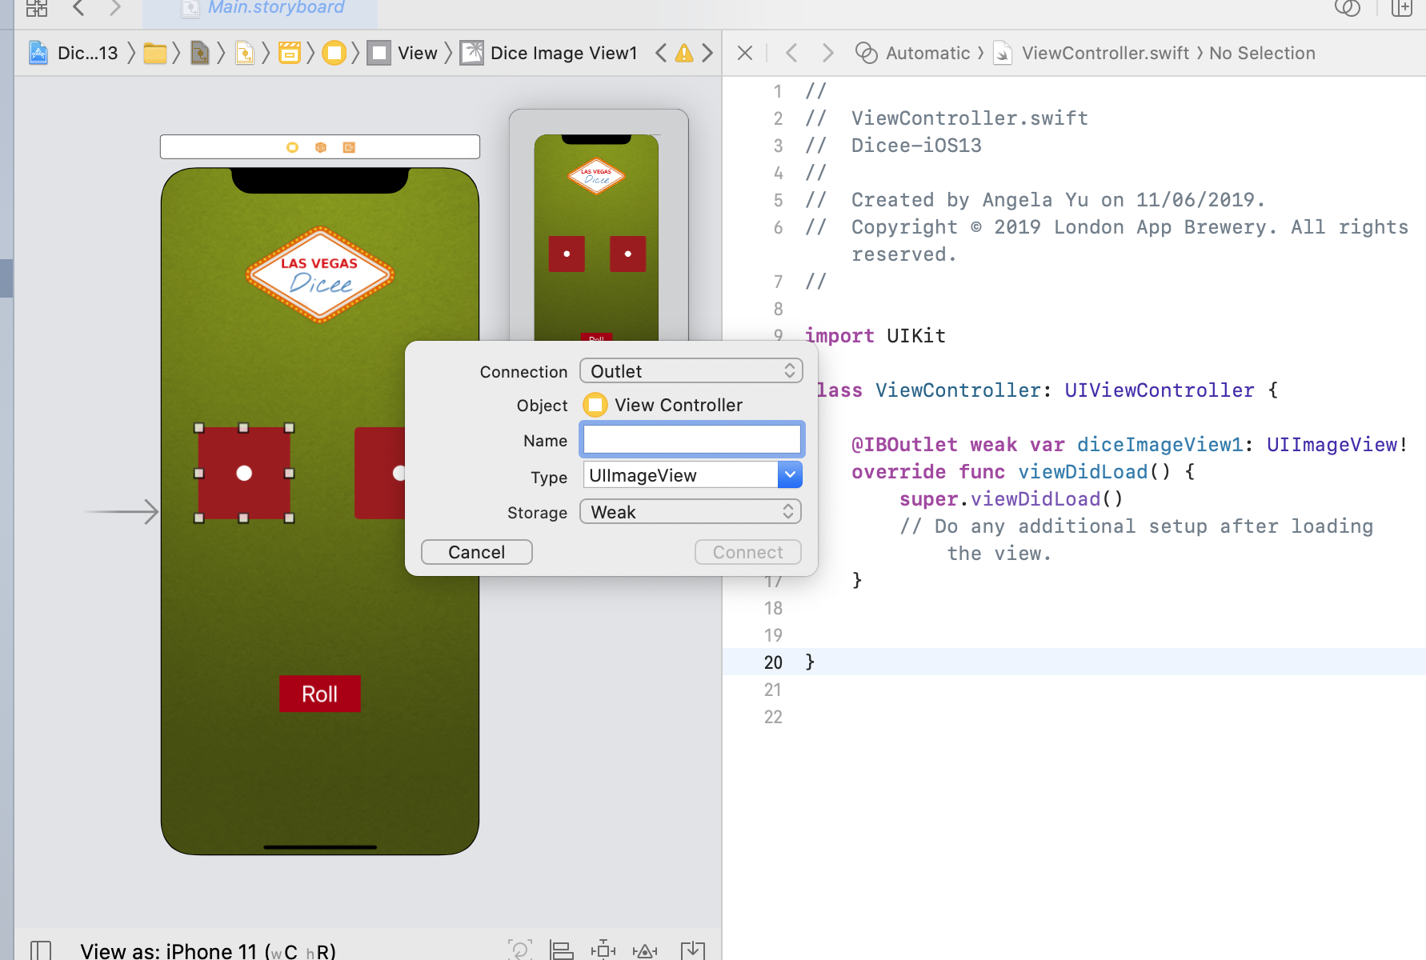Open the Storage dropdown set to Weak
The width and height of the screenshot is (1426, 960).
[691, 512]
